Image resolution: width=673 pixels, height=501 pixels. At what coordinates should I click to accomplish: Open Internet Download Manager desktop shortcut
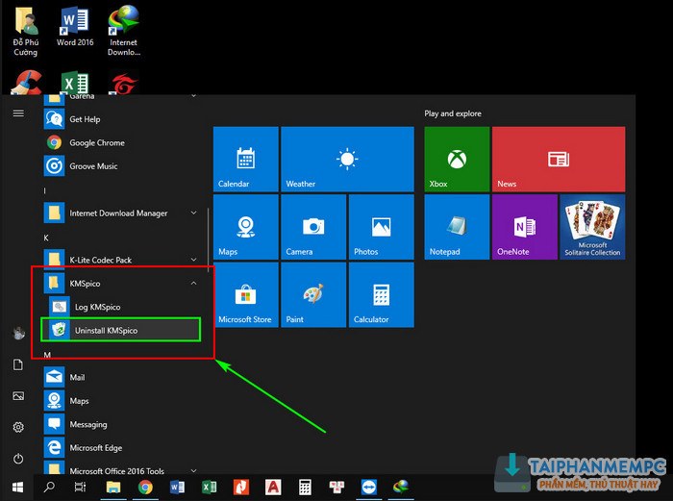coord(124,31)
